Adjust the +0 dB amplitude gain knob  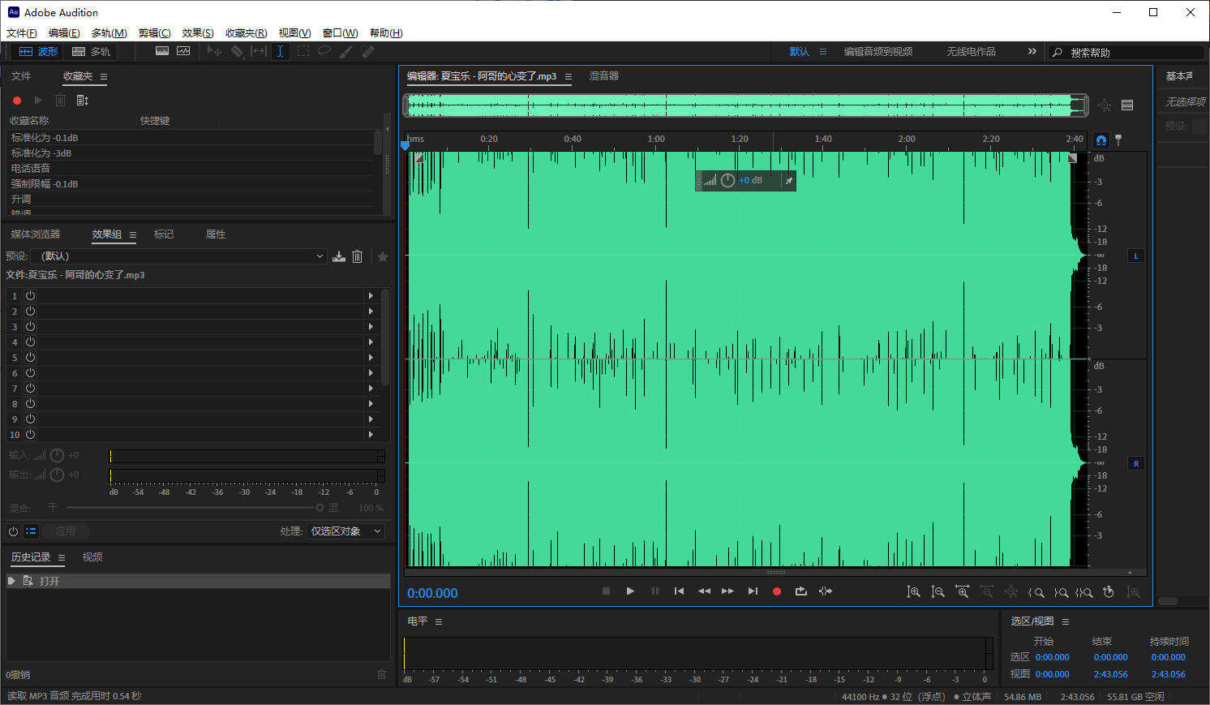(727, 180)
